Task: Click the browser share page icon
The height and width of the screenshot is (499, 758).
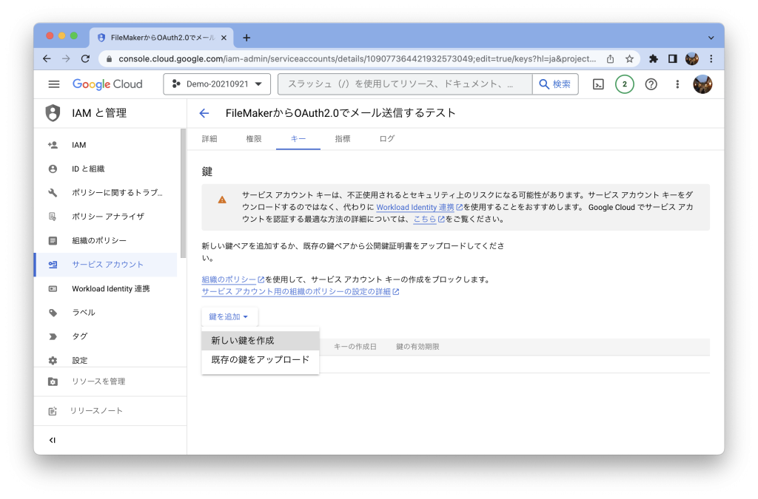Action: tap(611, 59)
